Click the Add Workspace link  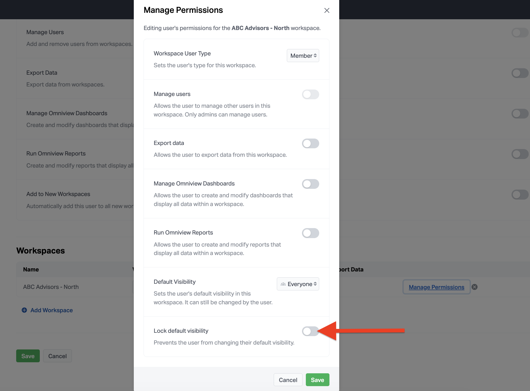pos(52,310)
